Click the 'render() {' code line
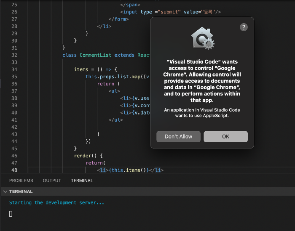The height and width of the screenshot is (231, 295). pyautogui.click(x=88, y=156)
